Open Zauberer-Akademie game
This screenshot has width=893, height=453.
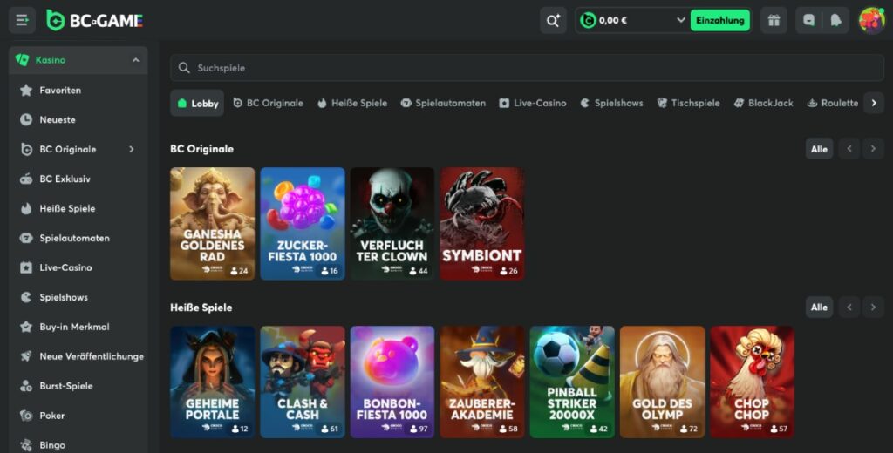click(481, 382)
